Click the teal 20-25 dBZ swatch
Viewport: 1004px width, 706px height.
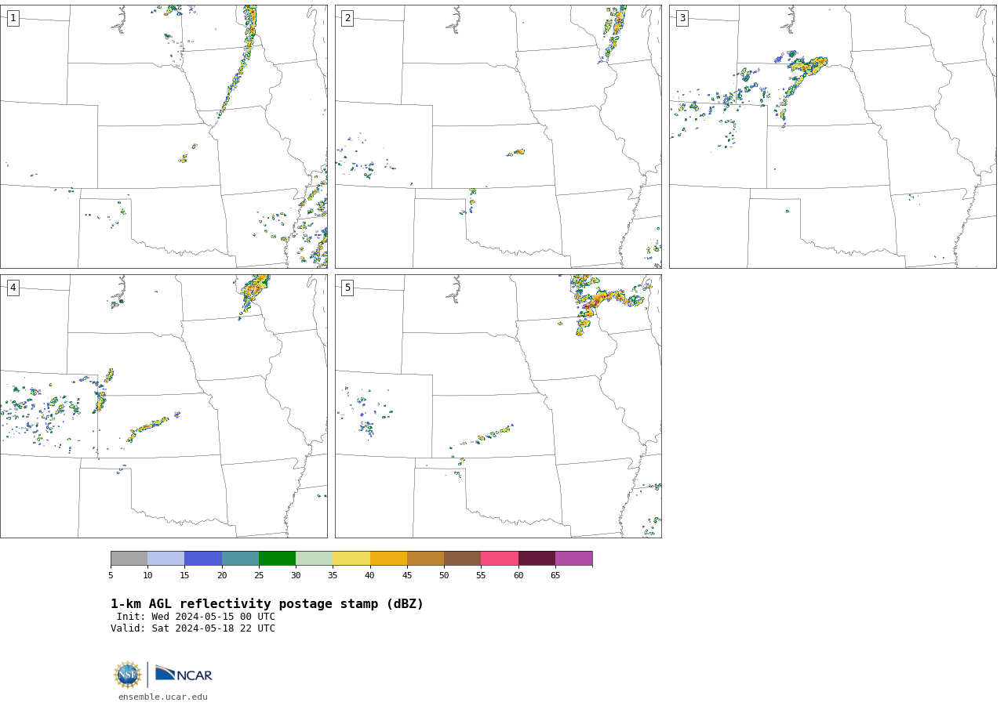click(x=240, y=558)
